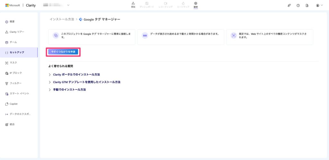The width and height of the screenshot is (329, 160).
Task: Open the データのエクスポート page
Action: coord(20,114)
